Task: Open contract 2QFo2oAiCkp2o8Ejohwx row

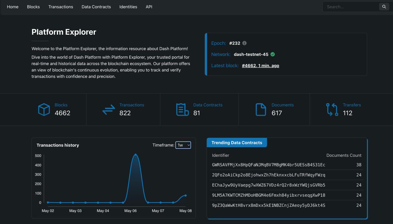Action: (x=287, y=175)
